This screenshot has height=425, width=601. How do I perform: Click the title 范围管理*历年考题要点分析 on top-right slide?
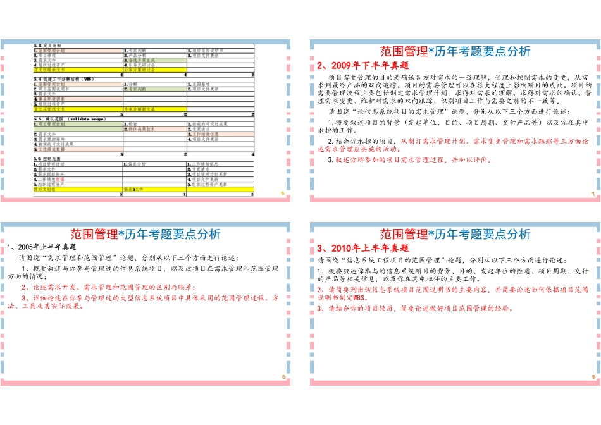click(455, 51)
